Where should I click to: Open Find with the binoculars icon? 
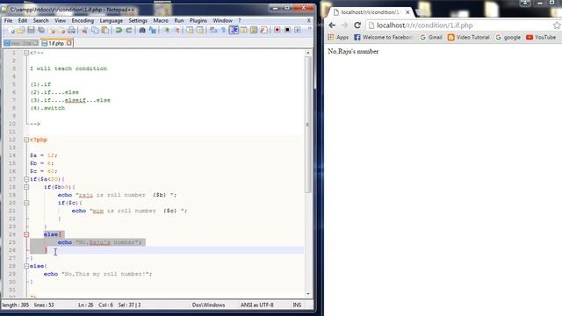[x=142, y=31]
